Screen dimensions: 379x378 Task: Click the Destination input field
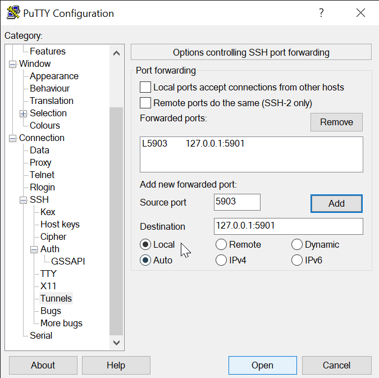tap(289, 226)
